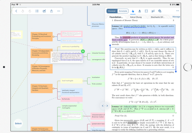Tap the green Lemma 1.3 highlight
The width and height of the screenshot is (192, 133).
point(143,109)
